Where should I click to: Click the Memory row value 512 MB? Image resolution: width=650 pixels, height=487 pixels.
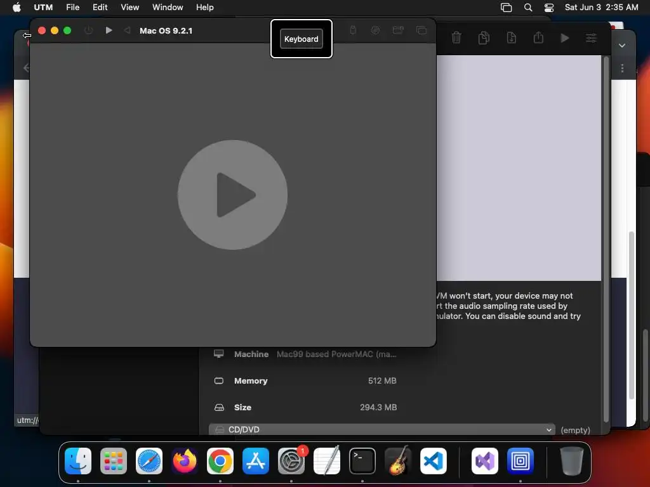tap(382, 380)
